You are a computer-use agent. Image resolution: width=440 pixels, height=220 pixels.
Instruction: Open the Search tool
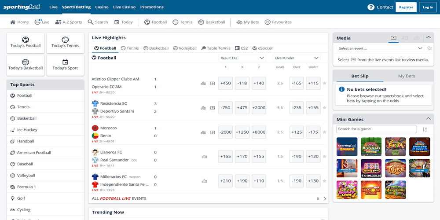pyautogui.click(x=98, y=22)
